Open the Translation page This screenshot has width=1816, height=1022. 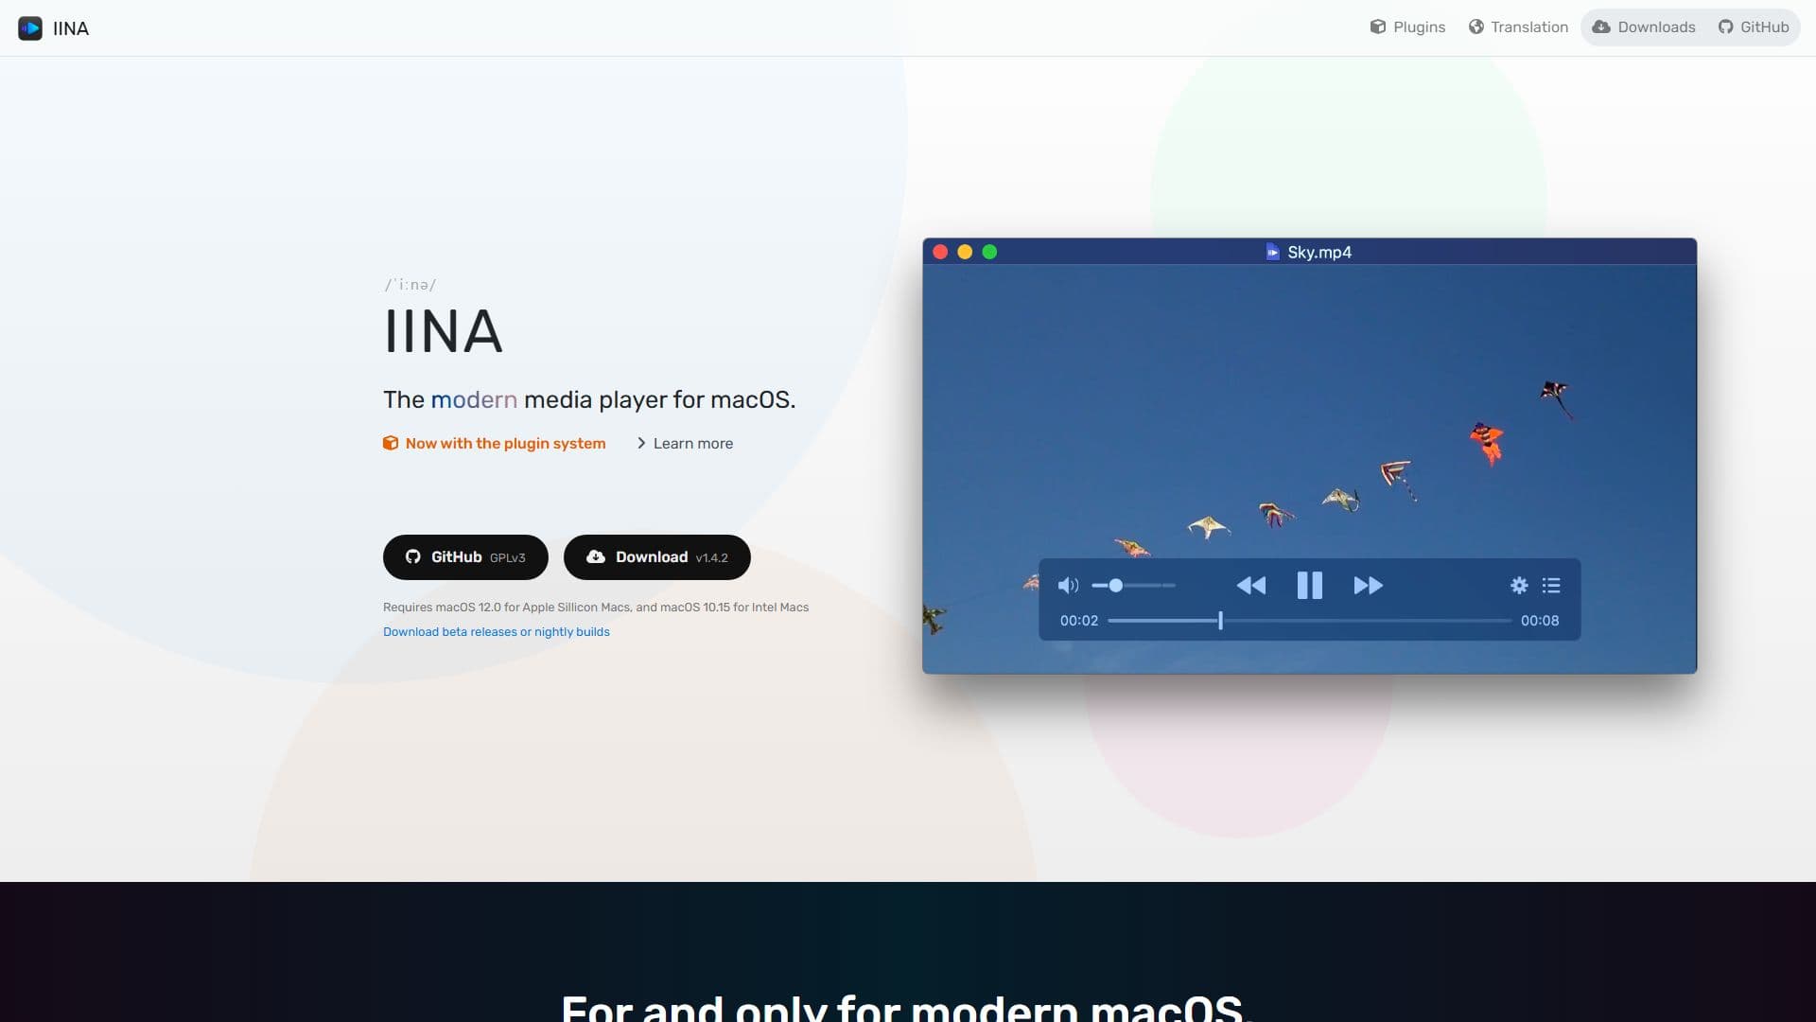tap(1518, 27)
